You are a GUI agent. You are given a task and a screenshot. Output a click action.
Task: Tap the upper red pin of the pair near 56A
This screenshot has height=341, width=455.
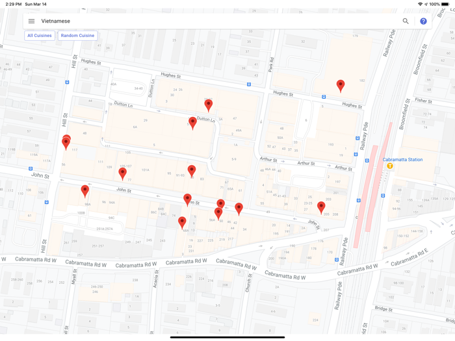tap(221, 203)
